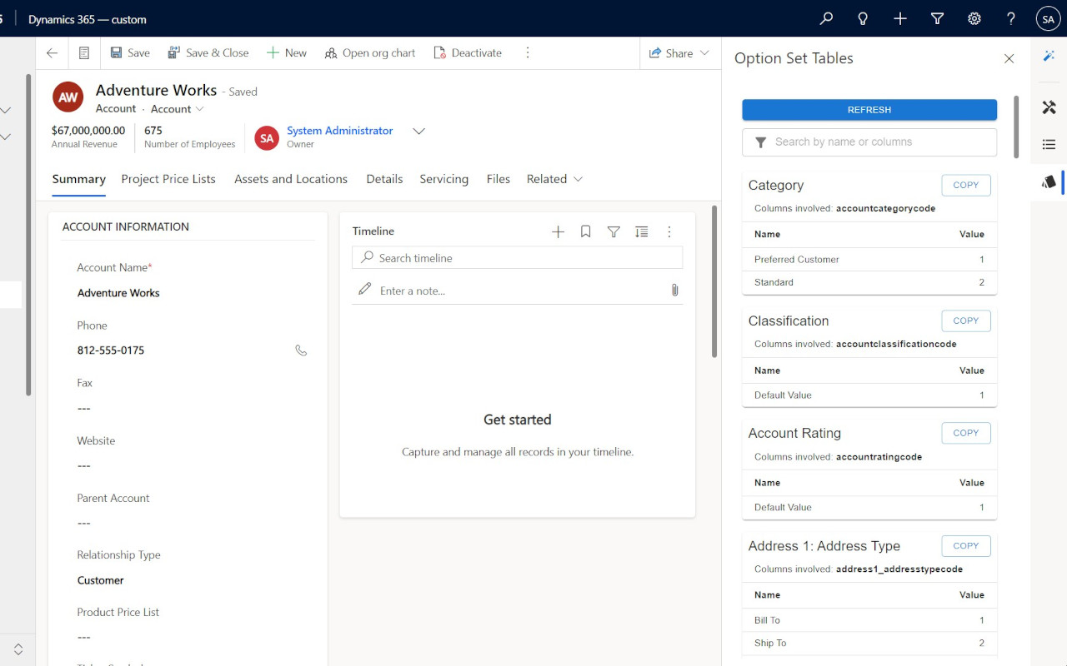This screenshot has width=1067, height=666.
Task: Close the Option Set Tables panel
Action: click(1009, 58)
